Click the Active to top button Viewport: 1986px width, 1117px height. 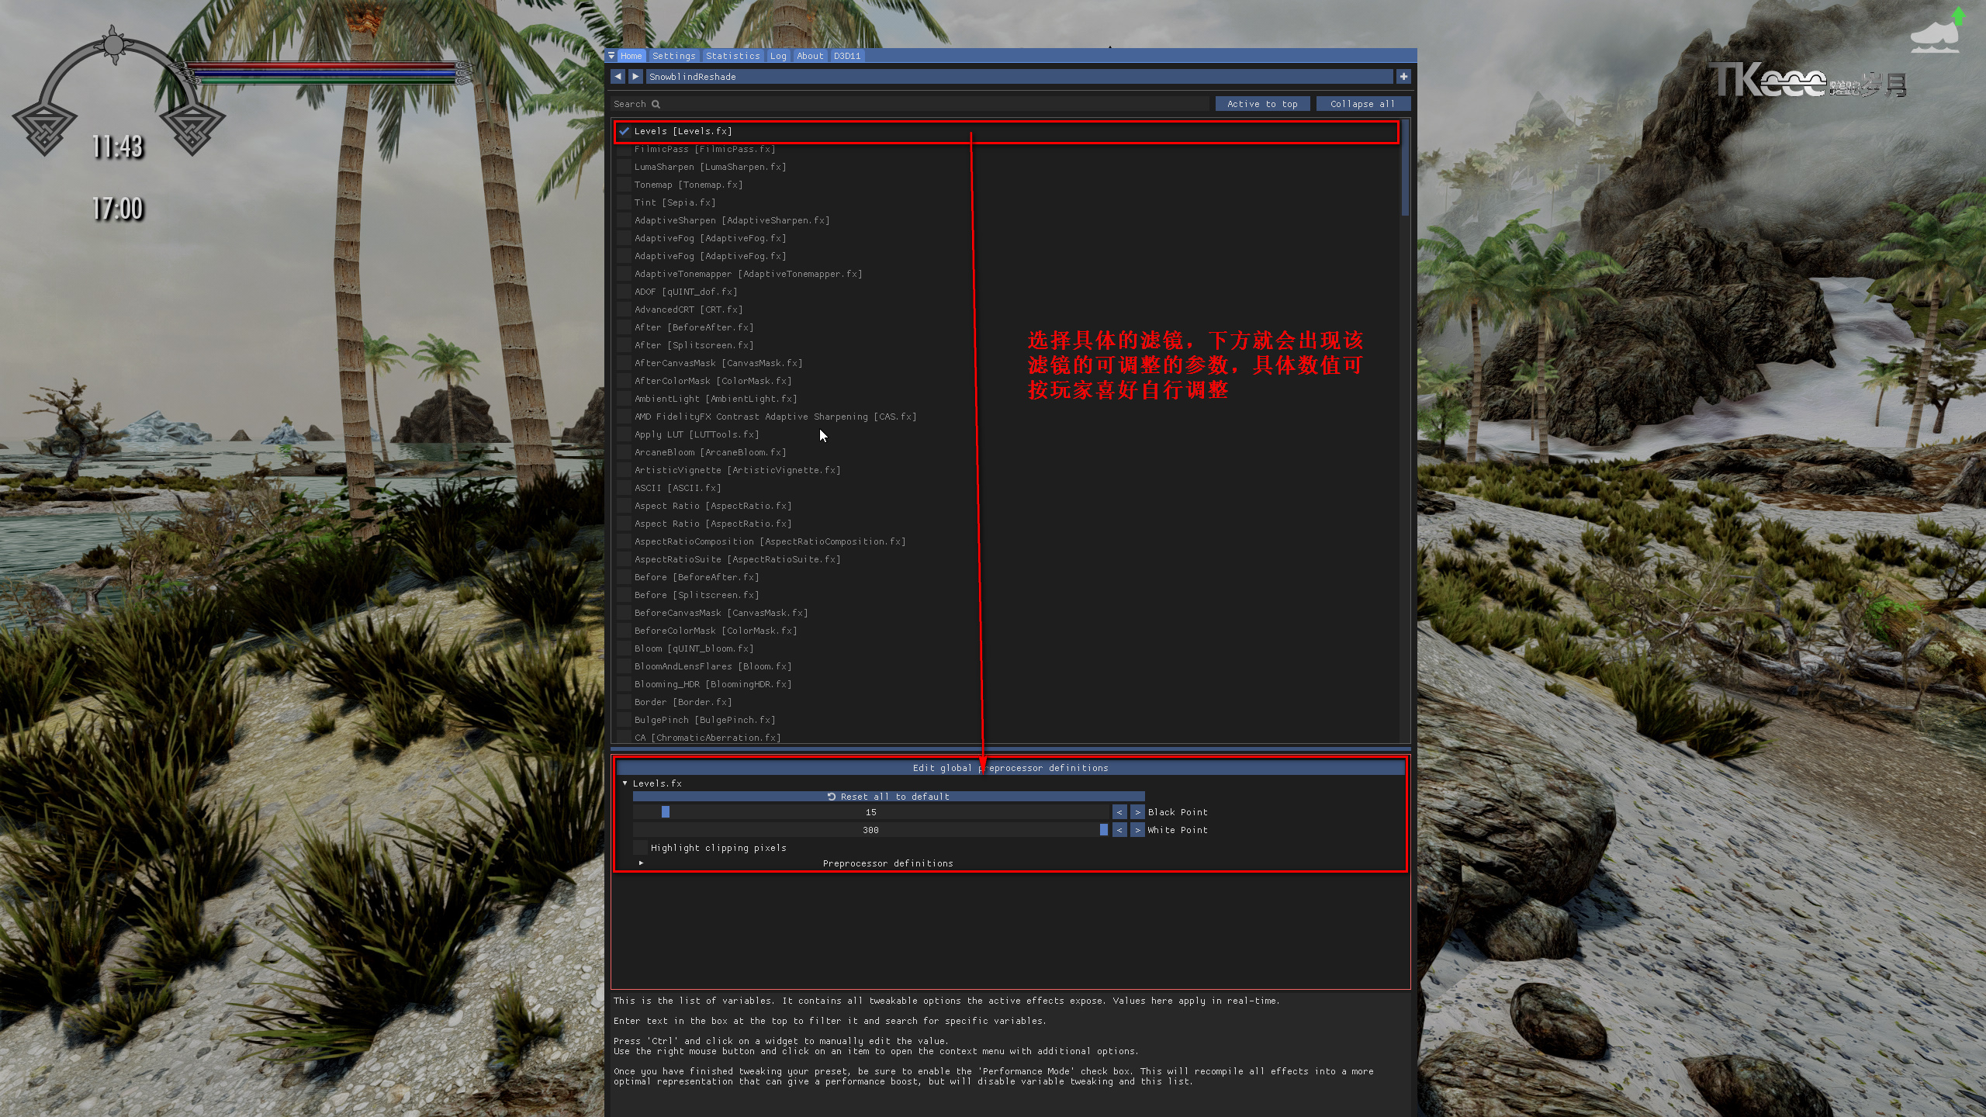pyautogui.click(x=1262, y=103)
